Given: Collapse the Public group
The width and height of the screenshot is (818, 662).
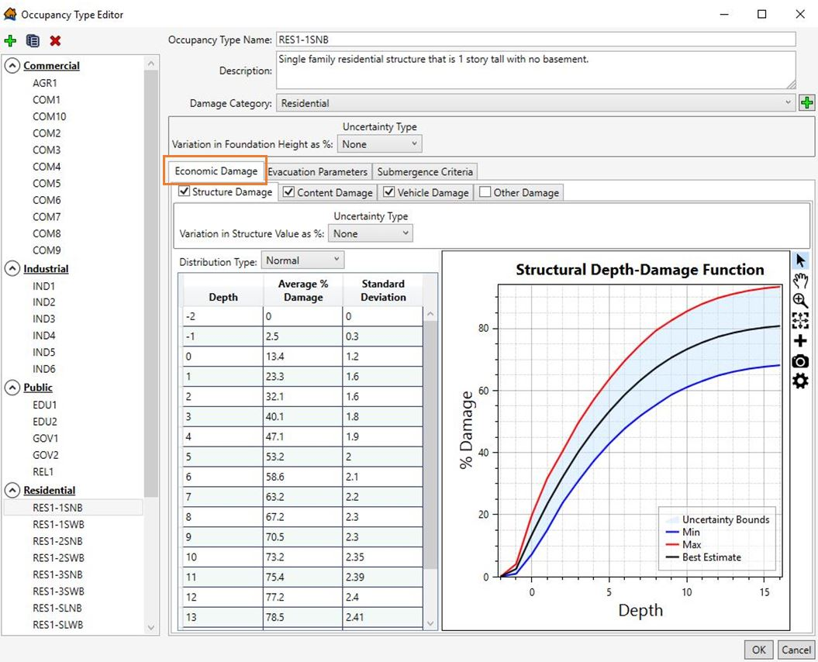Looking at the screenshot, I should pyautogui.click(x=12, y=388).
